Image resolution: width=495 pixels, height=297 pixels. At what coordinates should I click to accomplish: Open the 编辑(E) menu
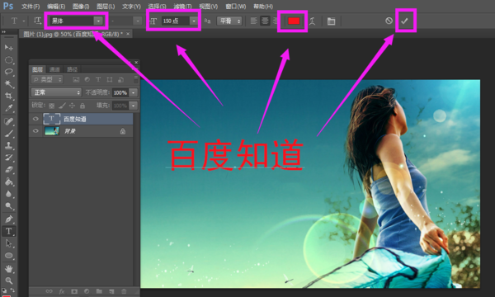pyautogui.click(x=56, y=7)
